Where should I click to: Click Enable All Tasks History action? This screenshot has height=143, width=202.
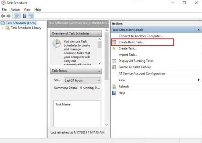point(135,67)
